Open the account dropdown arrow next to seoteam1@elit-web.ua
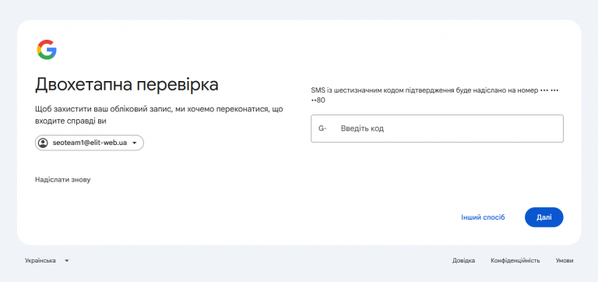Image resolution: width=598 pixels, height=282 pixels. [134, 143]
